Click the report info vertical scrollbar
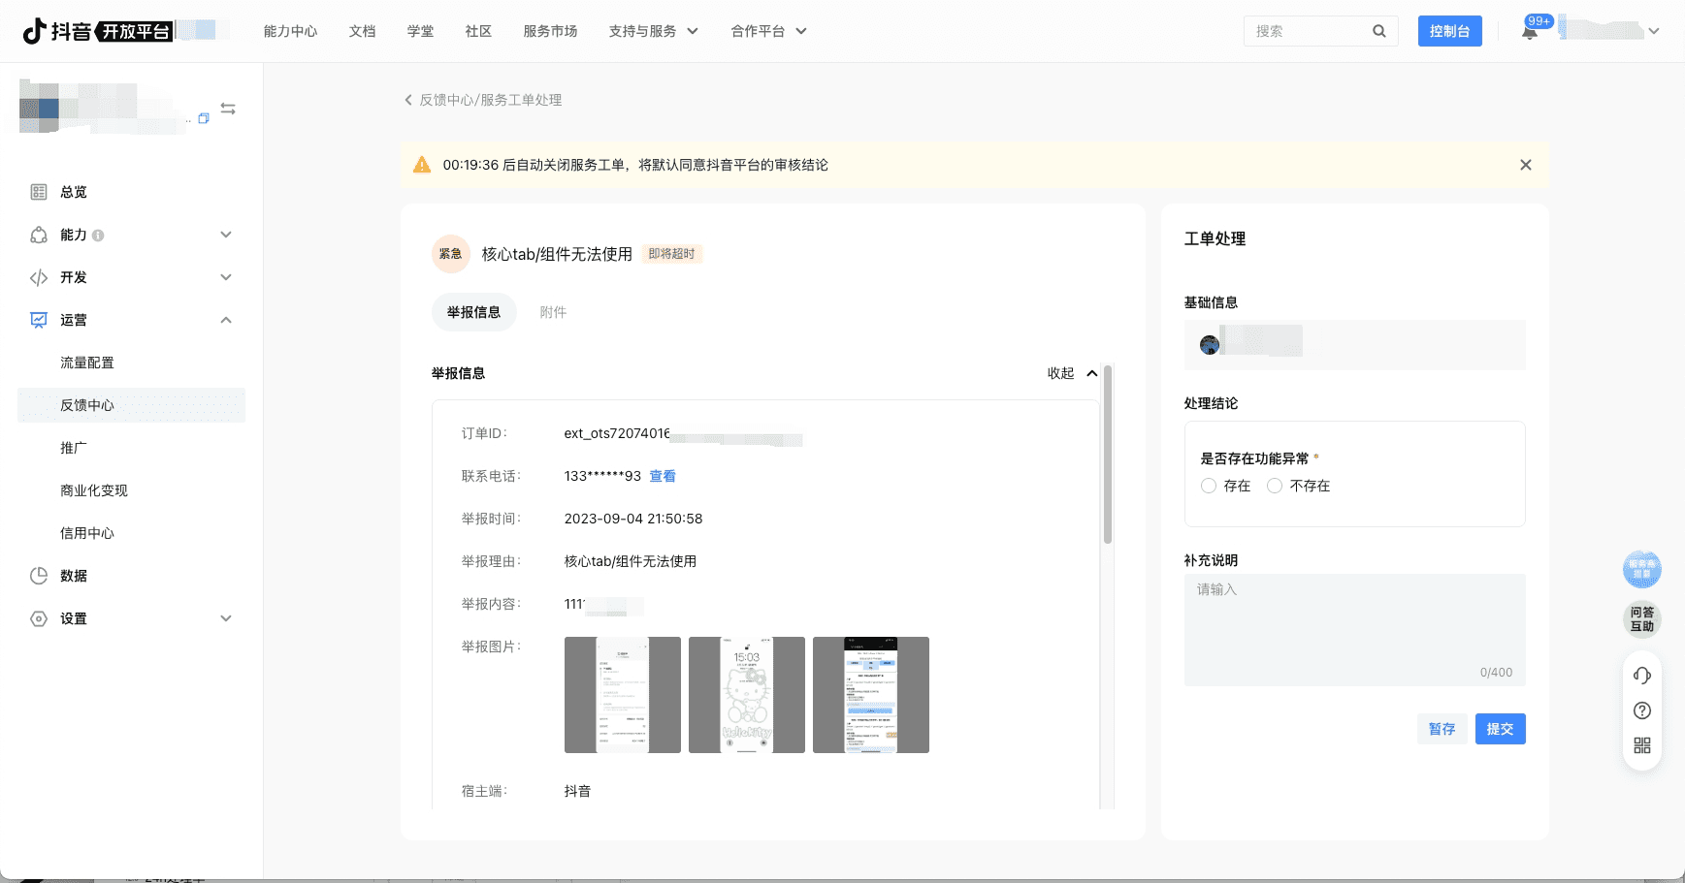This screenshot has width=1685, height=883. click(1108, 454)
